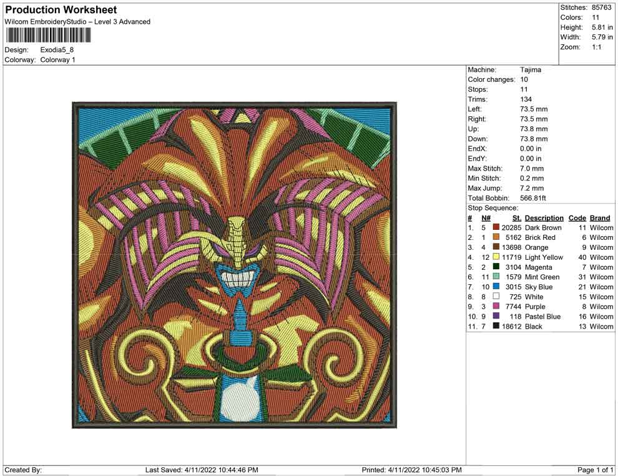Click the Width value '5.79 in'

pos(602,37)
